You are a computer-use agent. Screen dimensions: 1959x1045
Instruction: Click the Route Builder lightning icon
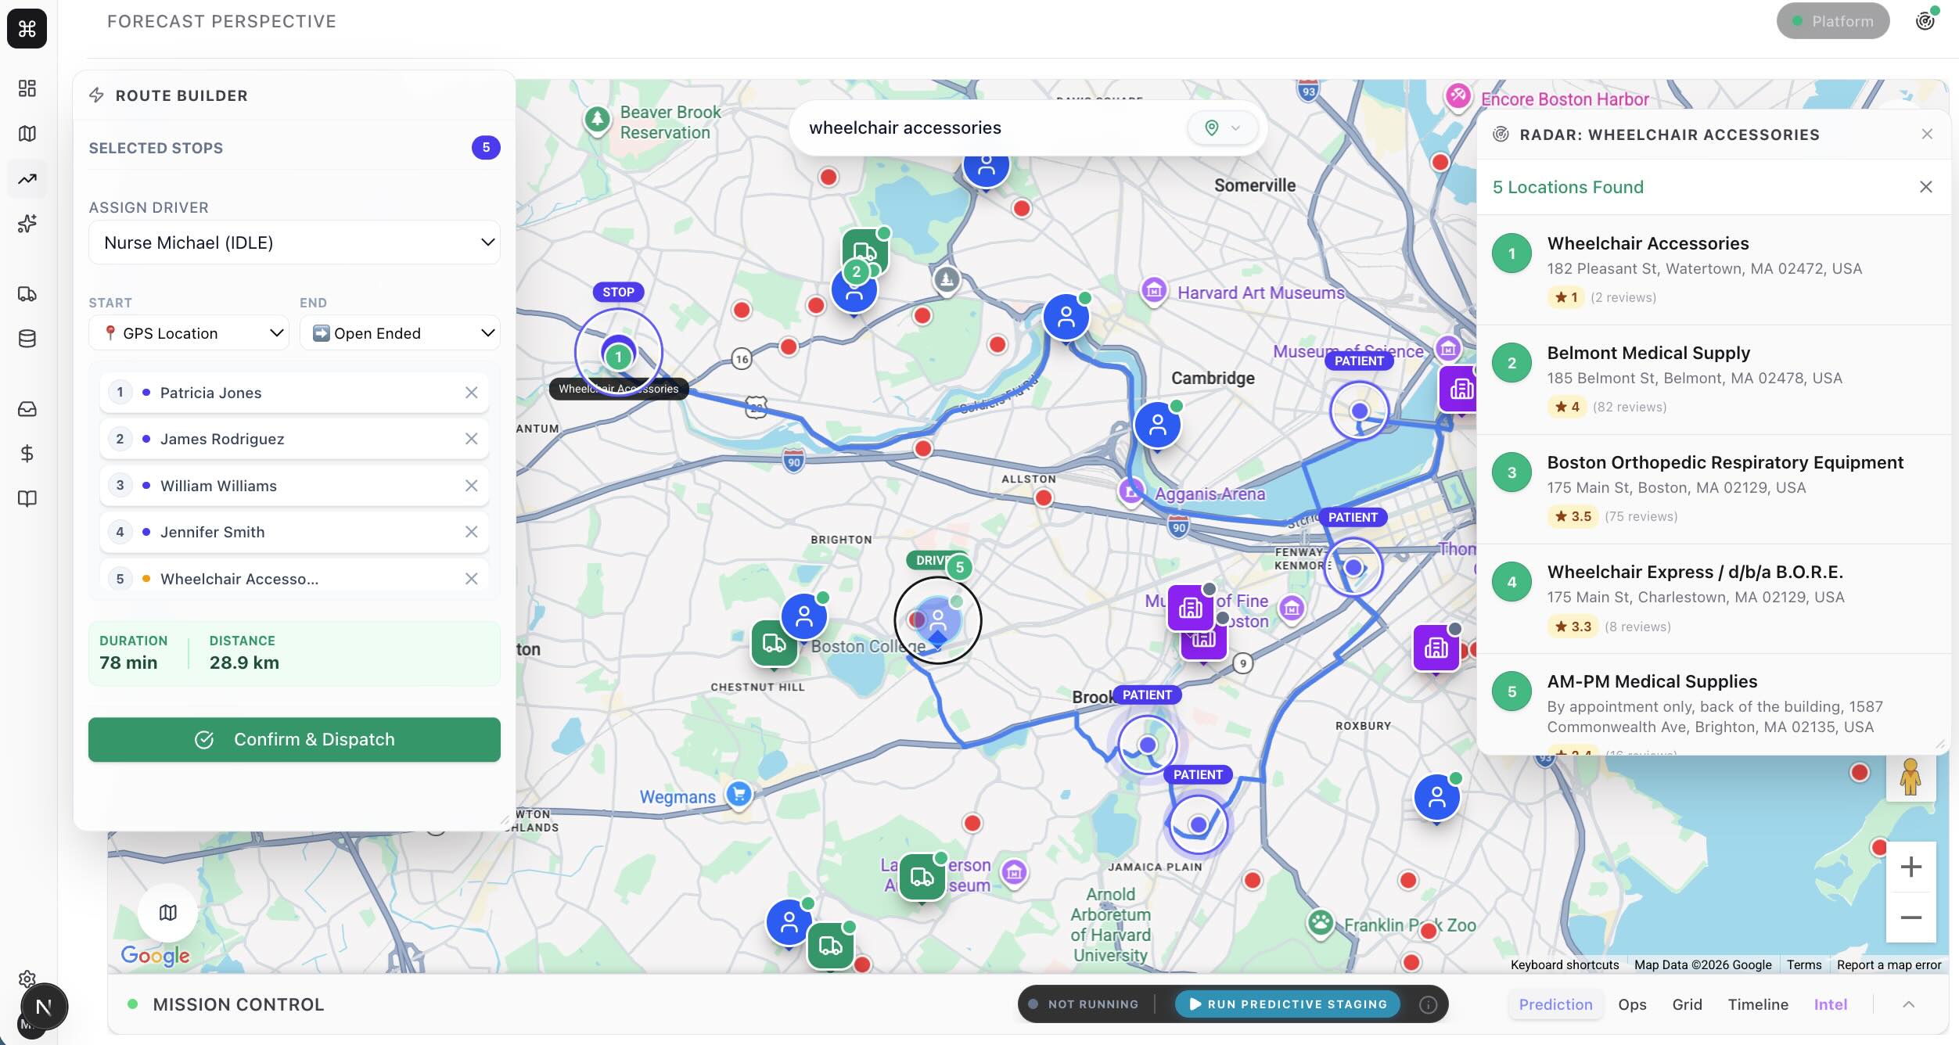(96, 95)
